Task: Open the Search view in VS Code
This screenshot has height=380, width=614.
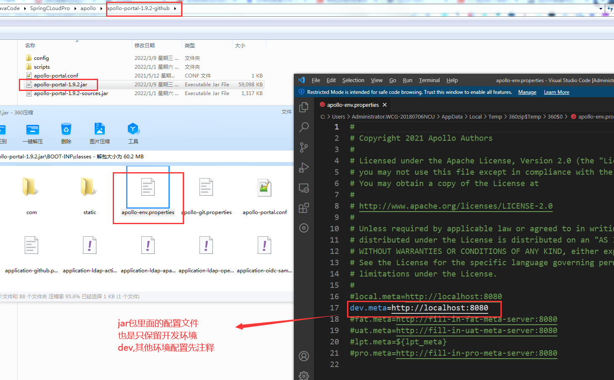Action: click(x=304, y=127)
